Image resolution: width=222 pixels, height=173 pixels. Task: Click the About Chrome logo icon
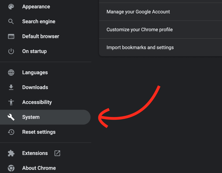tap(11, 168)
